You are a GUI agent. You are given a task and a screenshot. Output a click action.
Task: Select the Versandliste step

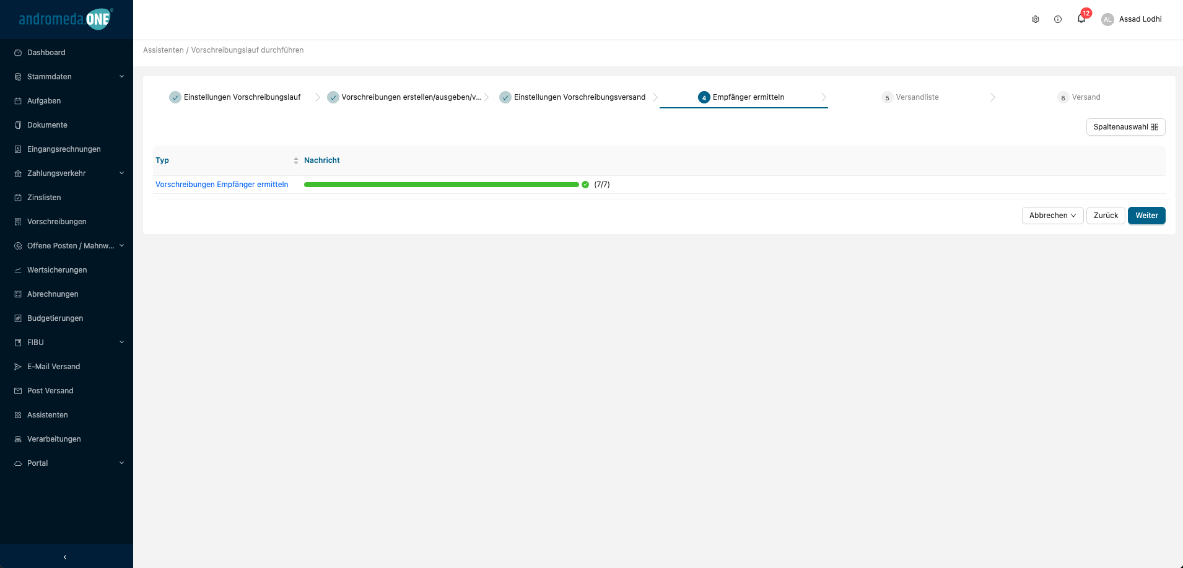click(917, 97)
